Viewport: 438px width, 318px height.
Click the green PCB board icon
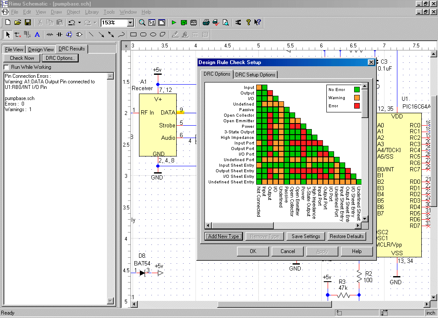[183, 23]
